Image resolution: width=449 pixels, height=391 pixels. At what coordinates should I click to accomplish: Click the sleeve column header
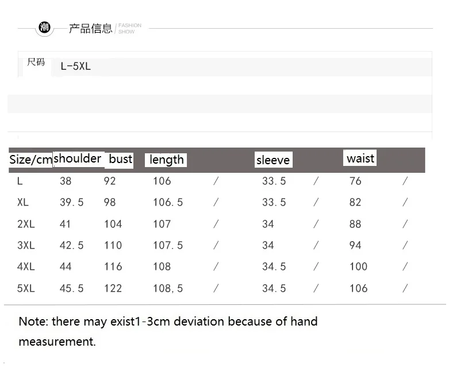point(273,160)
